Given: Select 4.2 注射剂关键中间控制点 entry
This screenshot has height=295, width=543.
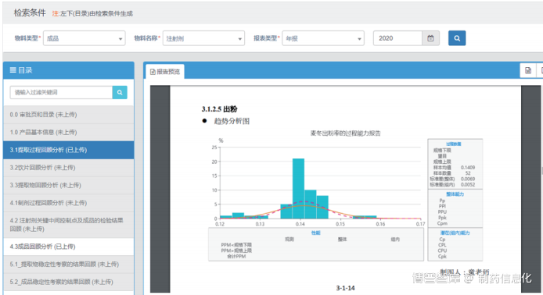Looking at the screenshot, I should click(69, 225).
